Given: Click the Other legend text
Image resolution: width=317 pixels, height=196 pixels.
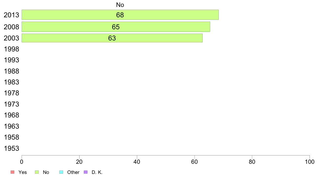Looking at the screenshot, I should 73,172.
